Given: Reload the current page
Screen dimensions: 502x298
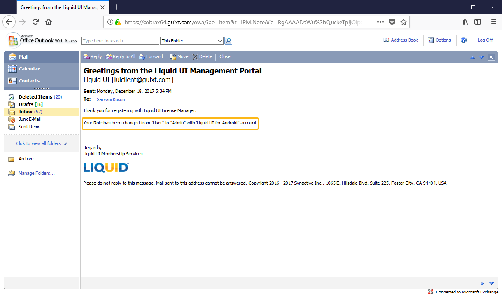Looking at the screenshot, I should tap(36, 22).
